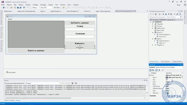Image resolution: width=187 pixels, height=105 pixels.
Task: Click the horizontal scrollbar in Output panel
Action: point(38,98)
